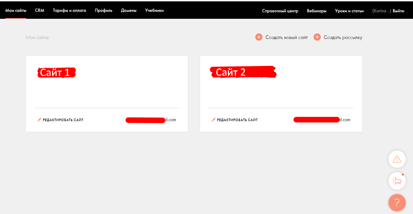Click the plus icon for Создать рассылку
This screenshot has width=413, height=214.
click(x=317, y=37)
